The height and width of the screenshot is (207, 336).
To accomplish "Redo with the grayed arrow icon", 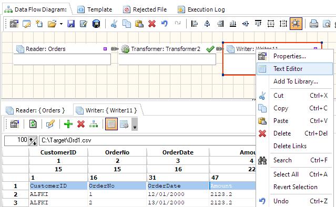I will pyautogui.click(x=178, y=23).
